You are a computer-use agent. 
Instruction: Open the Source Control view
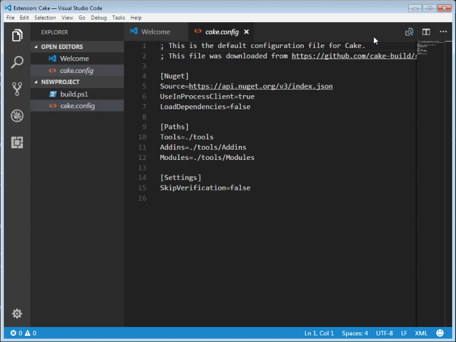point(17,89)
